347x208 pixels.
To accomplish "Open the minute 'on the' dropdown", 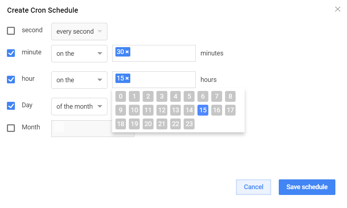I will (79, 54).
